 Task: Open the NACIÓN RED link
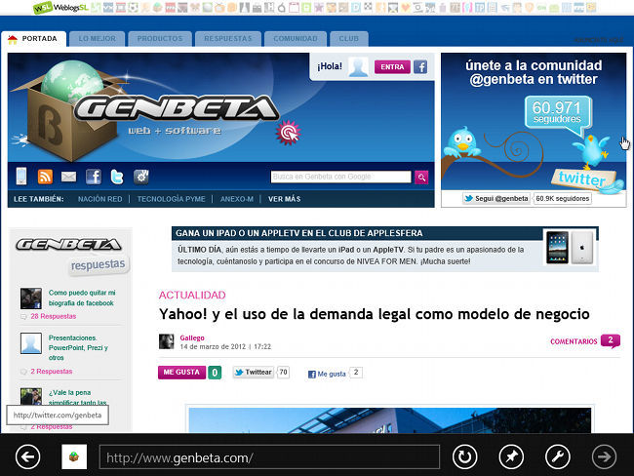[99, 199]
